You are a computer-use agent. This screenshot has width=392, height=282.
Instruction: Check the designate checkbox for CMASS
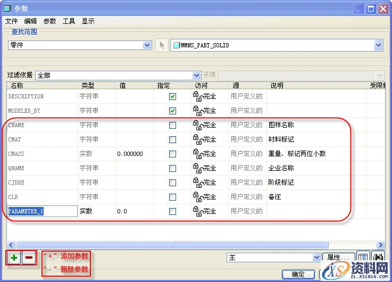click(x=172, y=154)
